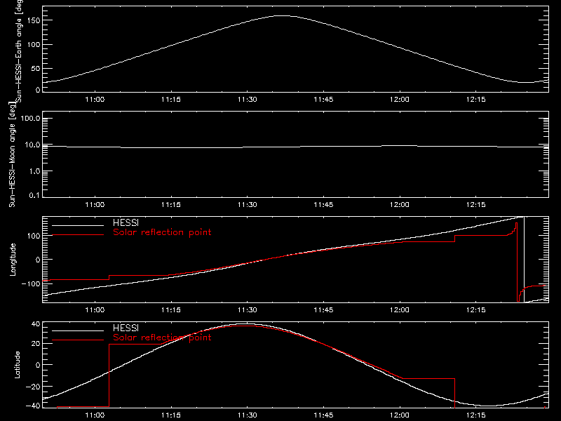
Task: Click the Longitude y-axis label
Action: click(13, 260)
